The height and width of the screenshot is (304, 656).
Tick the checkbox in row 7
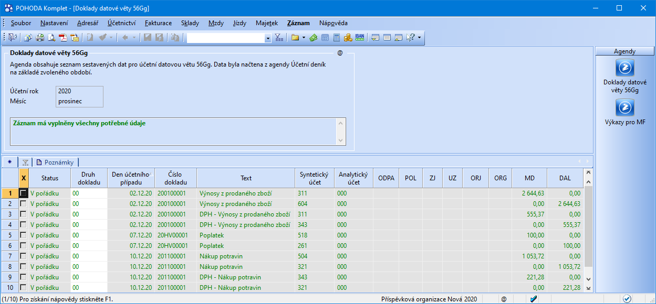pos(23,256)
